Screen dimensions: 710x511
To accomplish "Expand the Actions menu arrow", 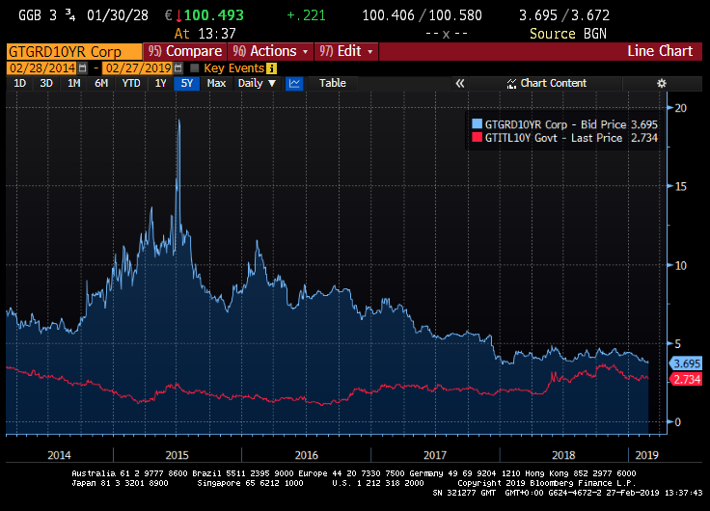I will (305, 52).
